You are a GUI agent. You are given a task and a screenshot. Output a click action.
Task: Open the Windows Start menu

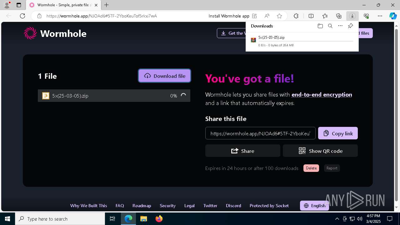click(x=7, y=219)
